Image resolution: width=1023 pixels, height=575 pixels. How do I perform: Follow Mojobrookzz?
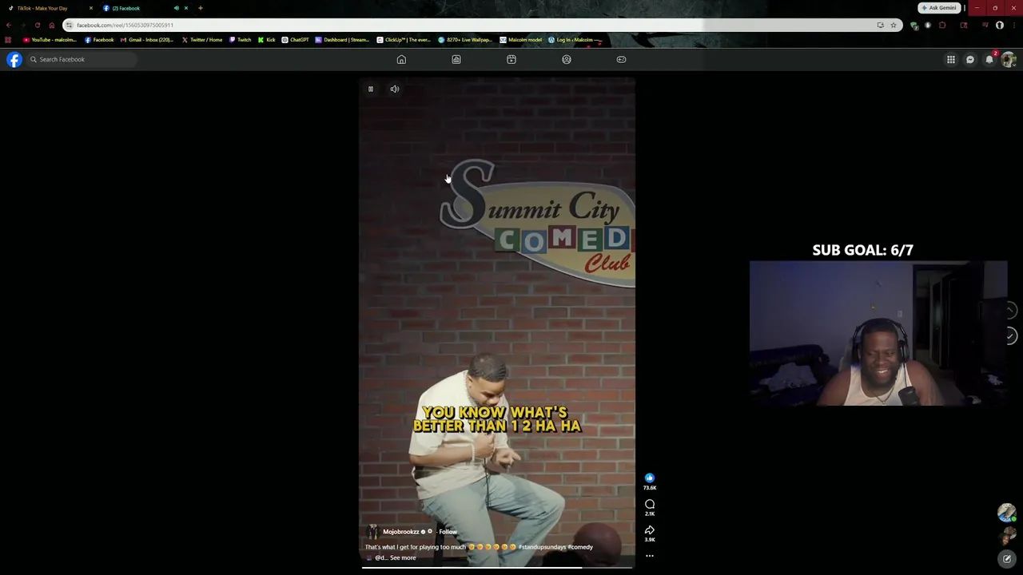[x=448, y=532]
